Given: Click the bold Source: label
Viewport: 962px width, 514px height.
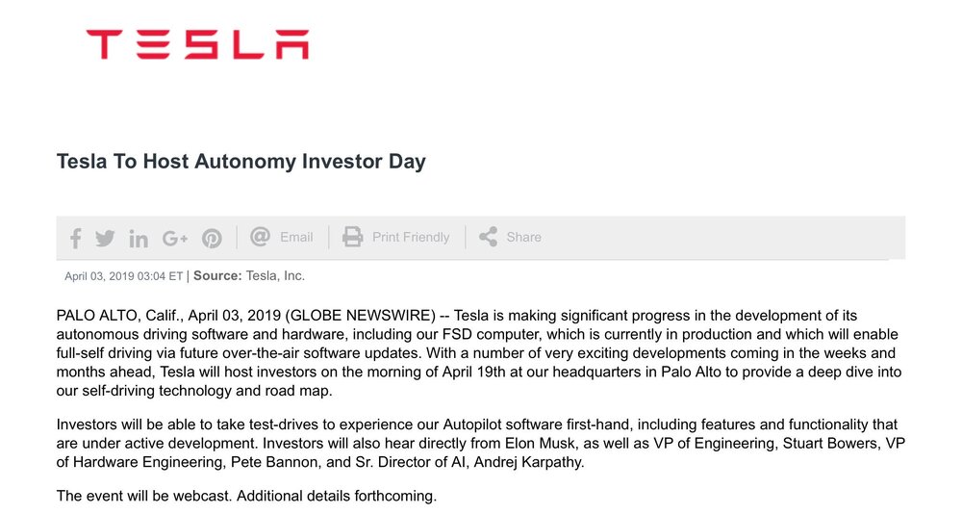Looking at the screenshot, I should (215, 276).
